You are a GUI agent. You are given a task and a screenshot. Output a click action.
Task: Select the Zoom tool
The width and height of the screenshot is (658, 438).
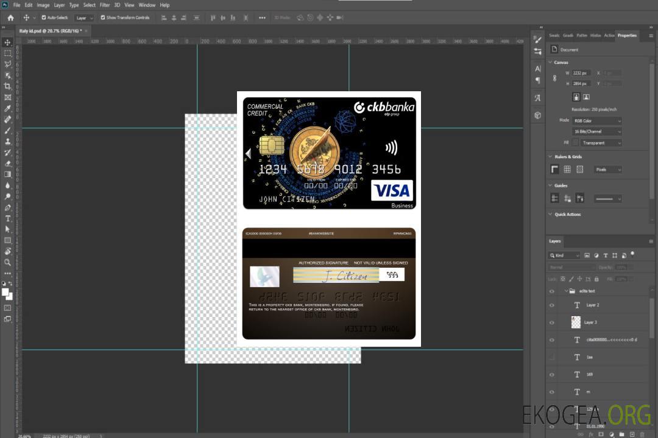tap(7, 262)
